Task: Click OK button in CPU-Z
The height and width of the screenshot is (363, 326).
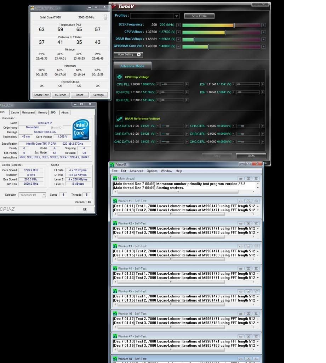Action: click(x=85, y=209)
